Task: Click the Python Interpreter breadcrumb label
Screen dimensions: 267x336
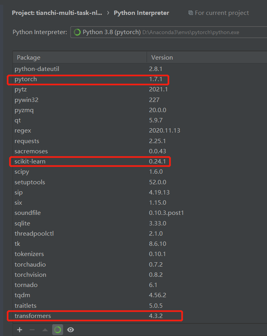Action: point(142,13)
